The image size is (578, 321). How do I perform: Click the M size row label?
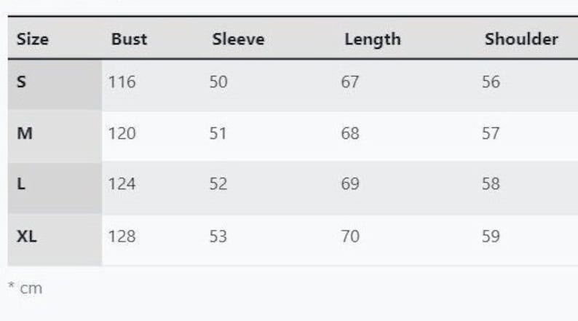[24, 134]
